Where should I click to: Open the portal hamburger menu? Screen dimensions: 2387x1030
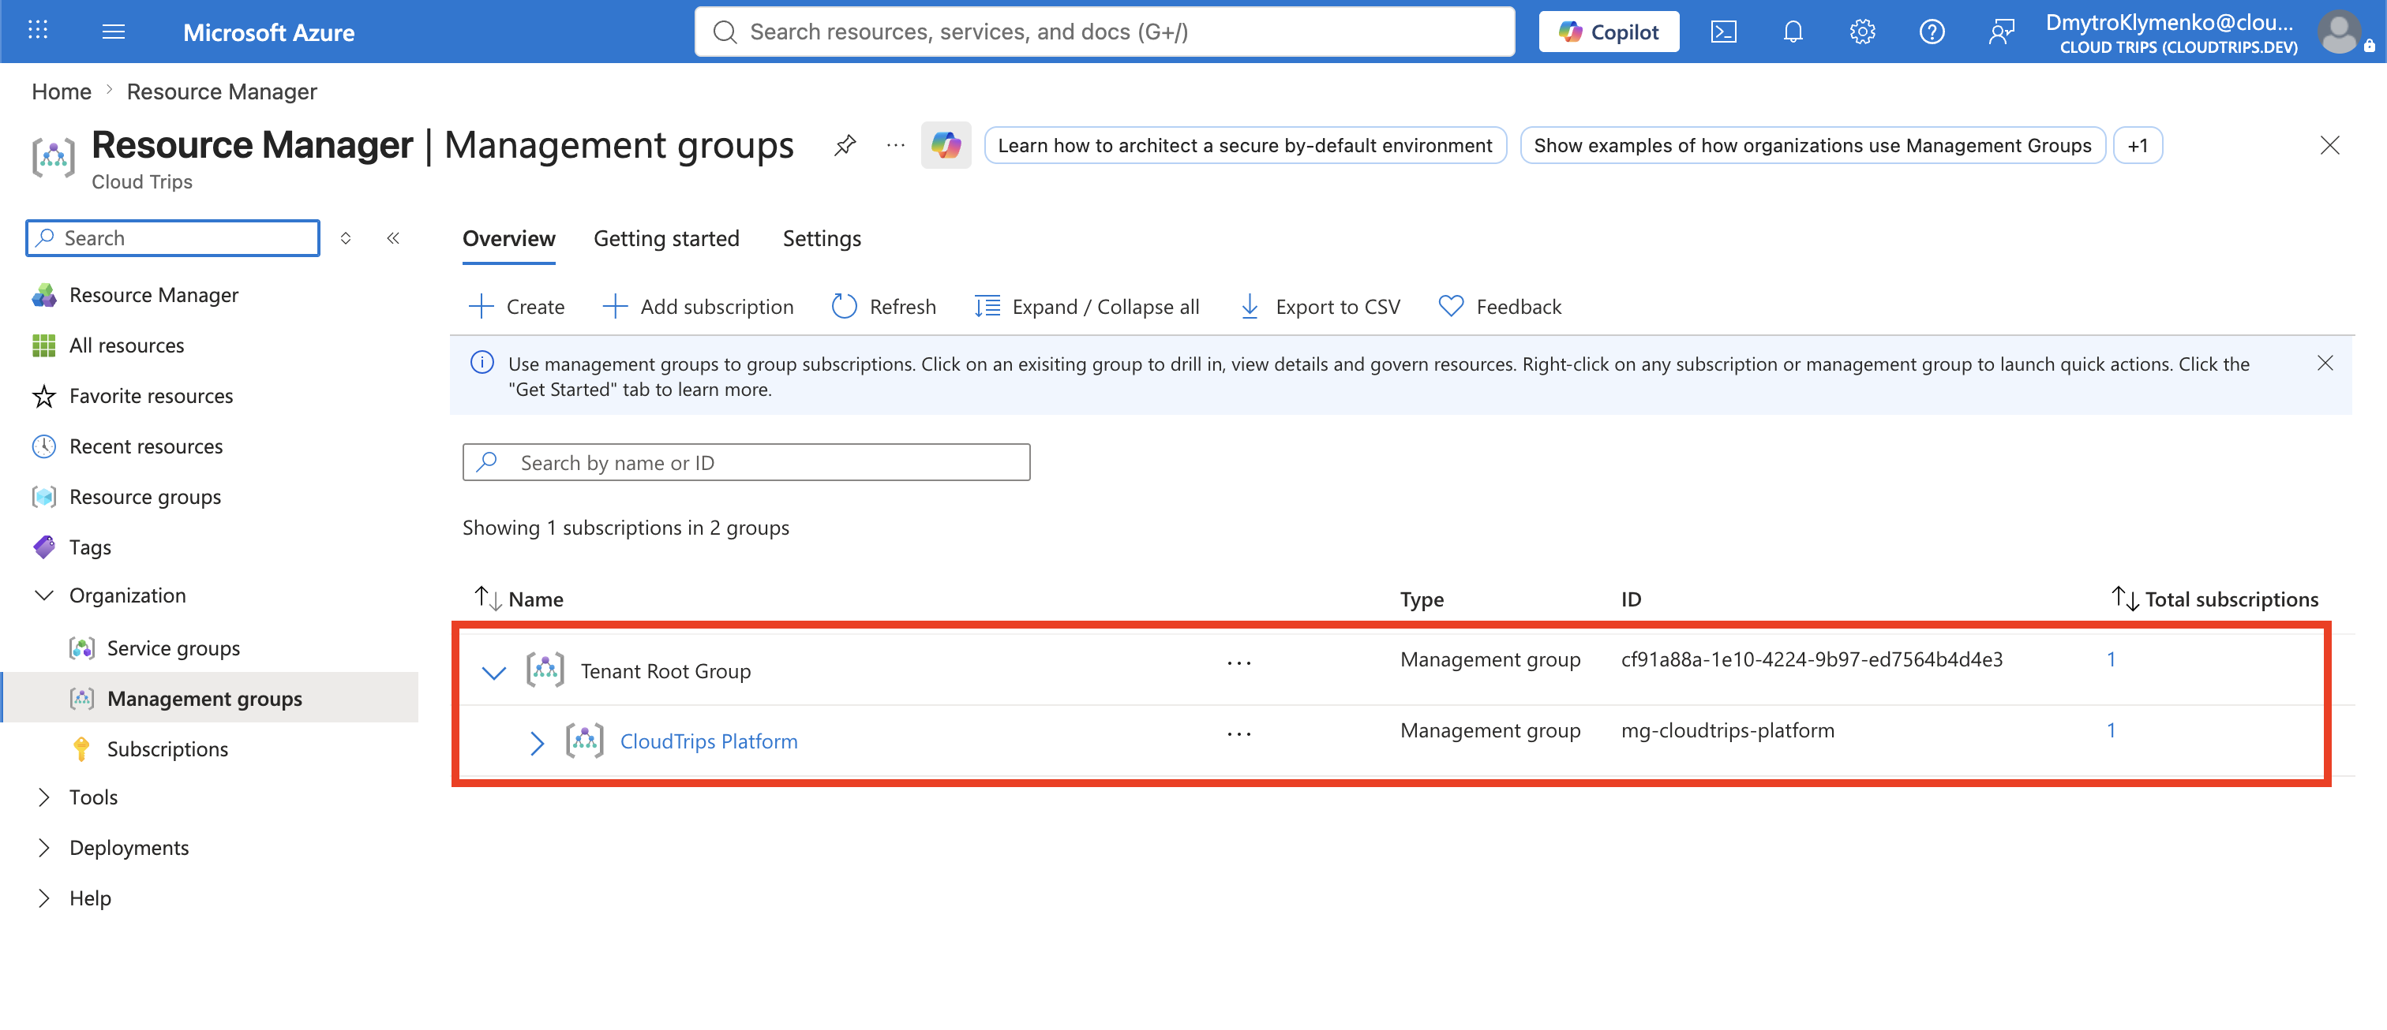coord(113,32)
